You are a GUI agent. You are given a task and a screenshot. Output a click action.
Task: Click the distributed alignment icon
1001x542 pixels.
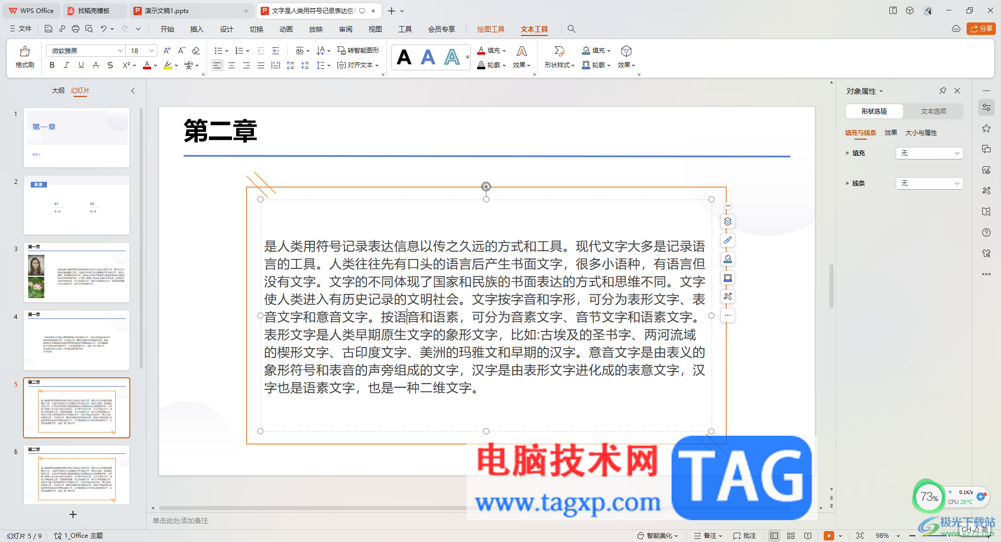tap(276, 65)
